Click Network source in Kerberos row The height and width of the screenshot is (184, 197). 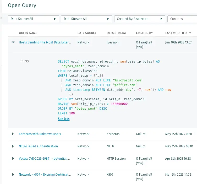(x=83, y=134)
